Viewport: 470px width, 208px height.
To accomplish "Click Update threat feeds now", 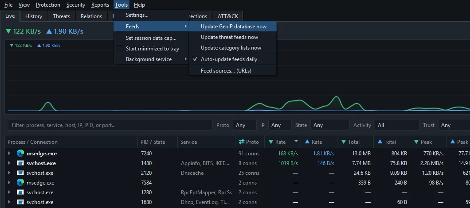I will pyautogui.click(x=233, y=37).
